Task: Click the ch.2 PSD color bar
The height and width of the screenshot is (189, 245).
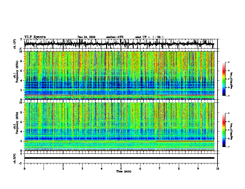Action: click(224, 130)
